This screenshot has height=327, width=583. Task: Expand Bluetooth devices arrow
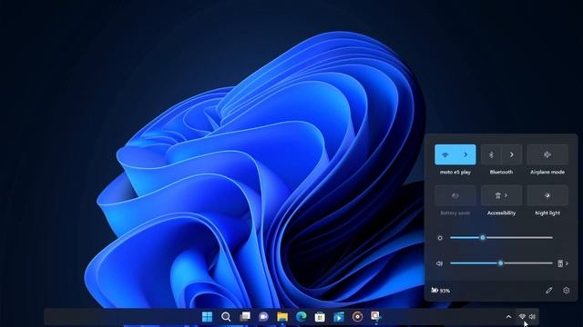point(512,154)
